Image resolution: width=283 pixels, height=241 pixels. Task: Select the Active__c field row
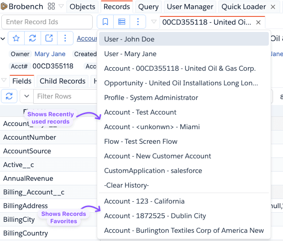pyautogui.click(x=48, y=165)
